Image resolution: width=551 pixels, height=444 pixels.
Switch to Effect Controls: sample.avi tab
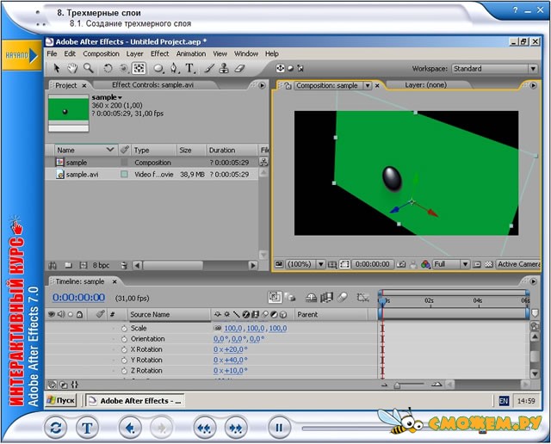(152, 85)
